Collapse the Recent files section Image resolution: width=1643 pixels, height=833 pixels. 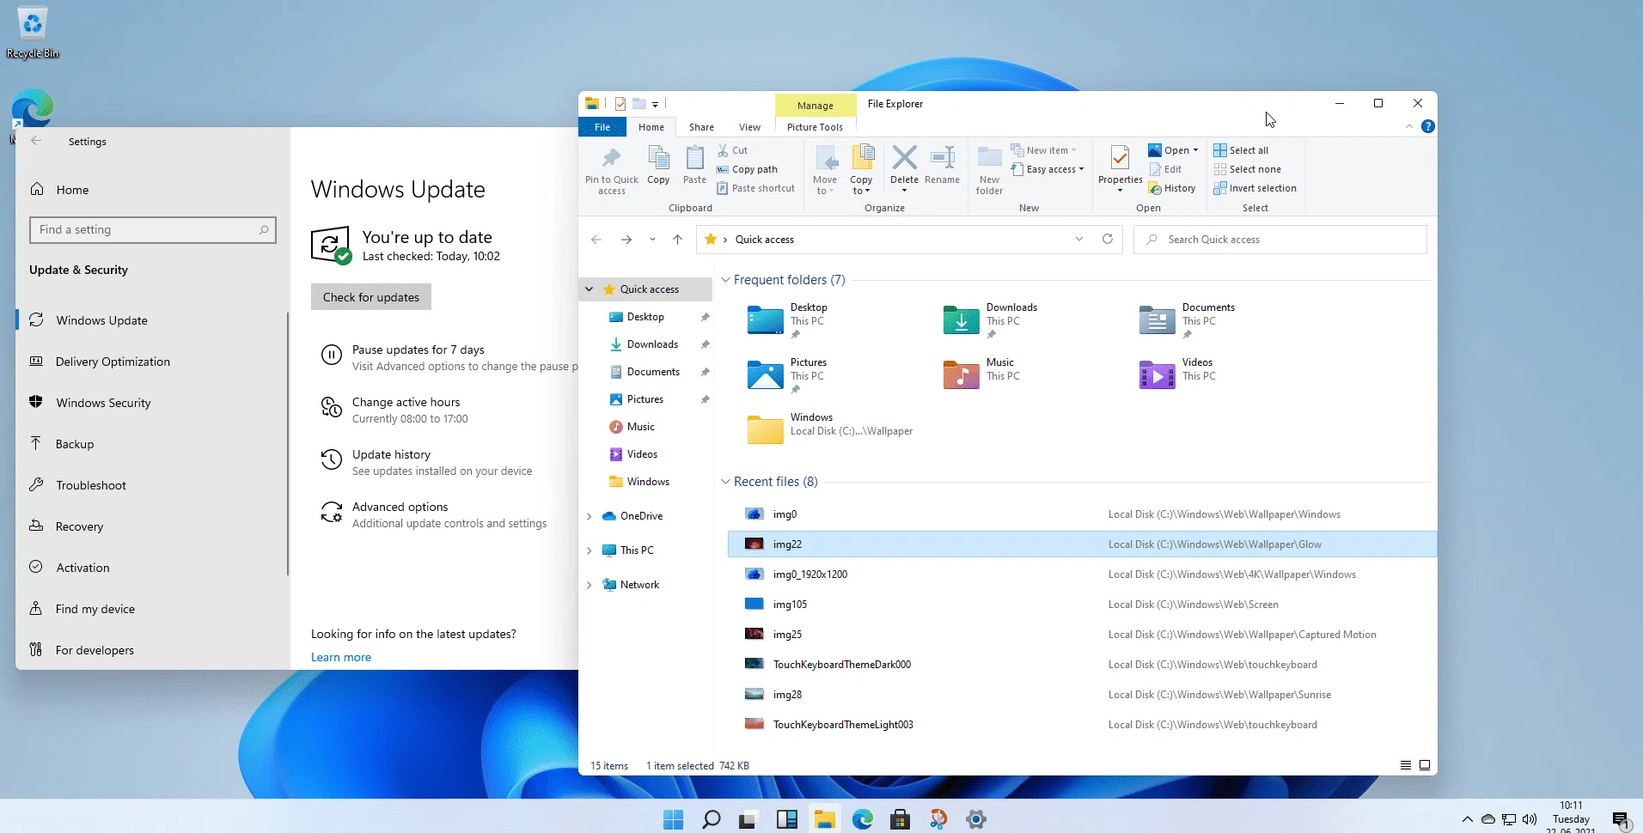(x=725, y=482)
